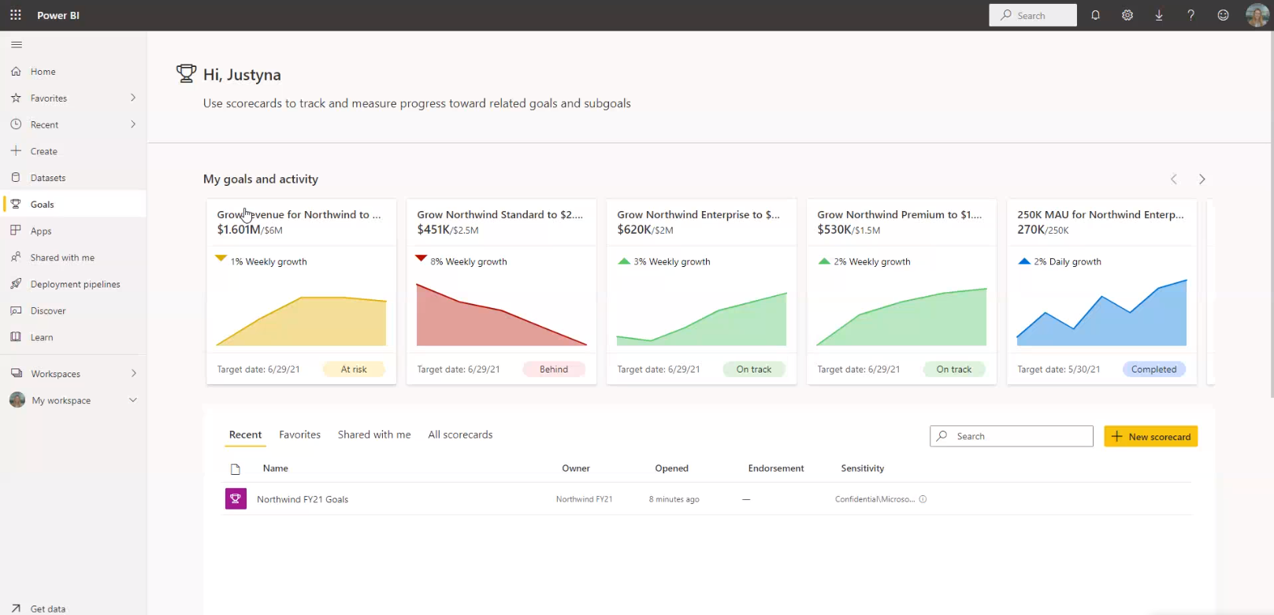Click On track badge on Enterprise card
1274x615 pixels.
click(x=754, y=369)
